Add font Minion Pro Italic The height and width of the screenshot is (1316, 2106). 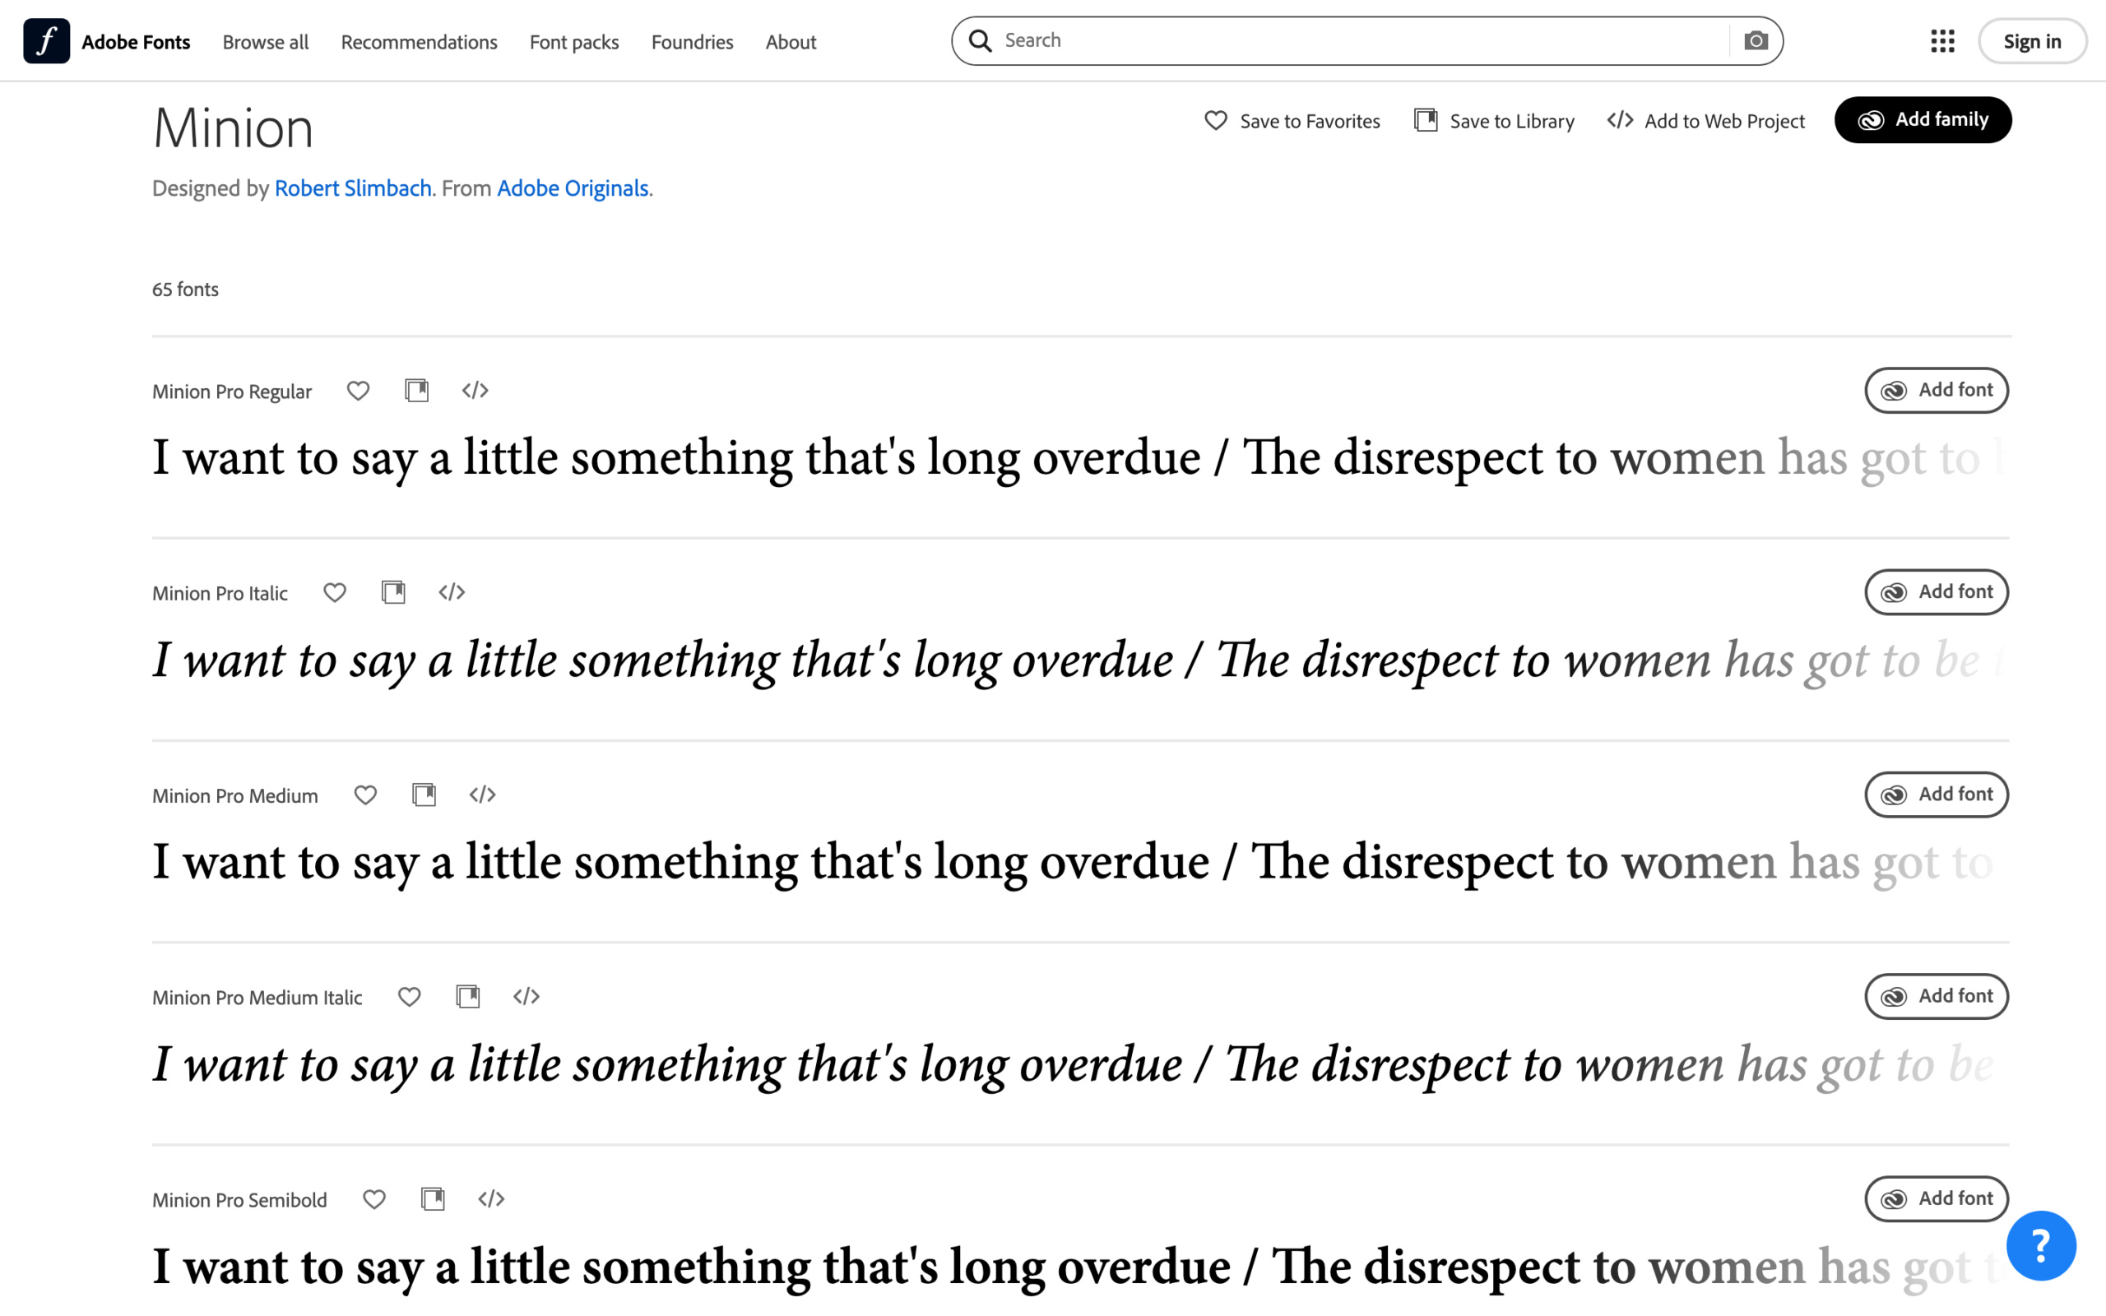[1937, 592]
